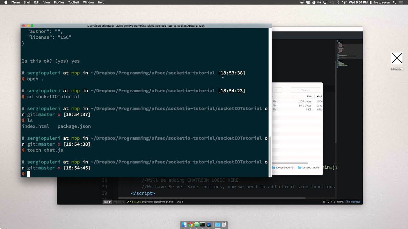408x229 pixels.
Task: Click the Google Drive menu bar icon
Action: 314,2
